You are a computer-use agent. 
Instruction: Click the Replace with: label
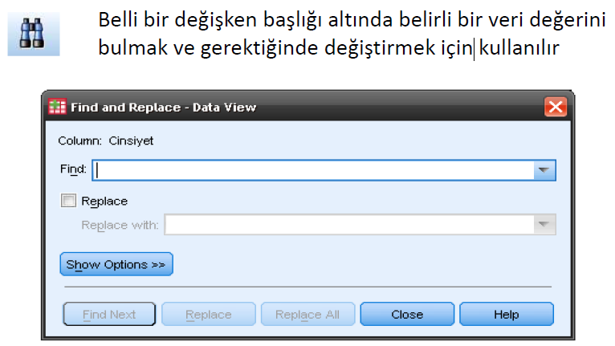coord(120,225)
